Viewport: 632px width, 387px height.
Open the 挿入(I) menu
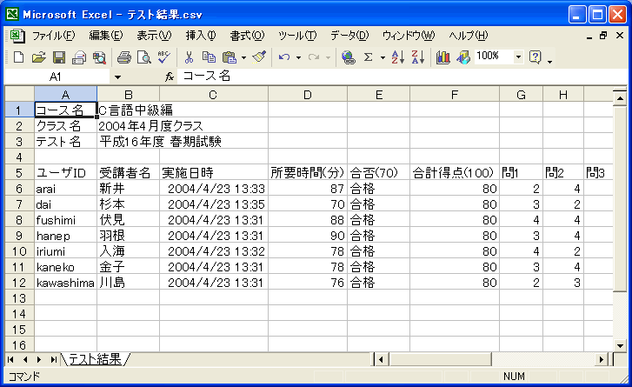[x=200, y=36]
